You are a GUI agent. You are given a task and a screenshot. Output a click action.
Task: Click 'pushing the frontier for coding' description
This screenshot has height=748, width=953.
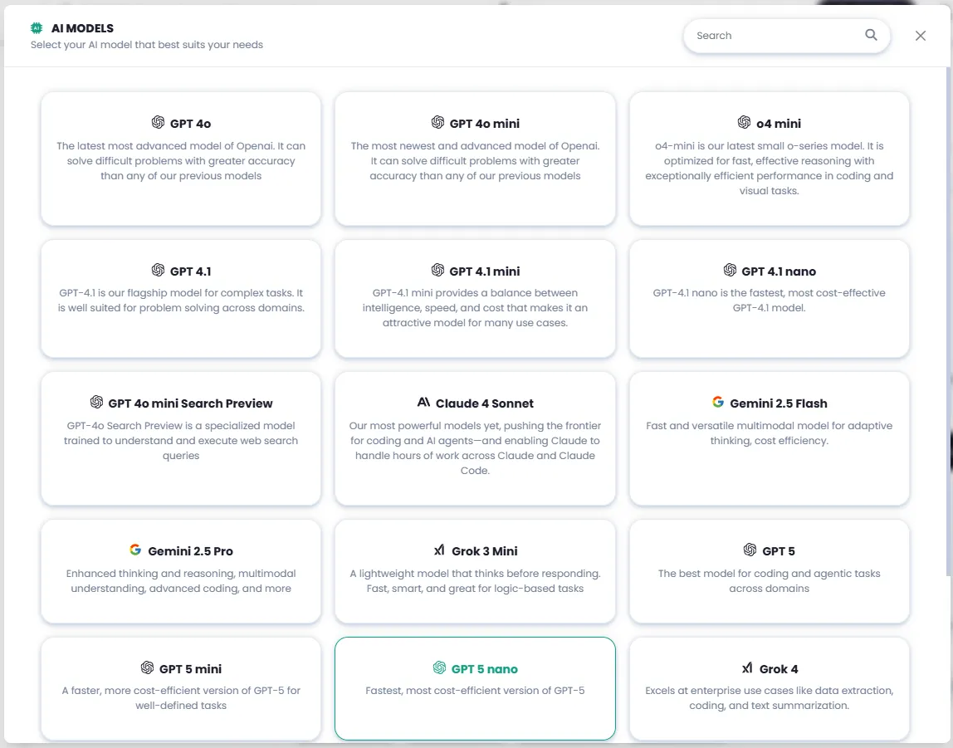click(475, 447)
